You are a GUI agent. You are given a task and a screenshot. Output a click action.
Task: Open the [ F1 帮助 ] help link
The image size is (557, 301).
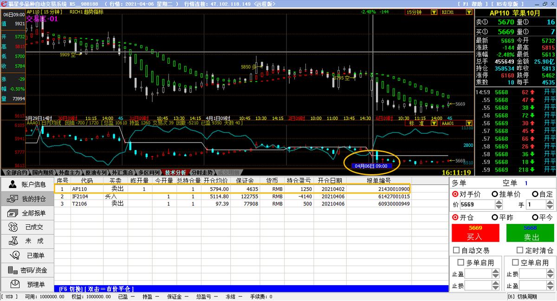(x=473, y=3)
